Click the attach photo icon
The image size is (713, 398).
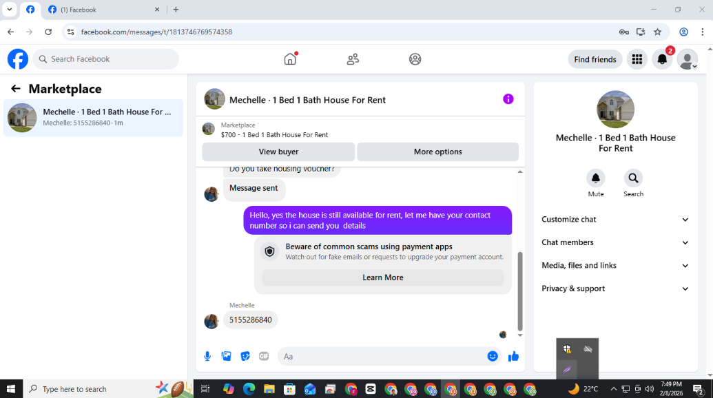(226, 356)
